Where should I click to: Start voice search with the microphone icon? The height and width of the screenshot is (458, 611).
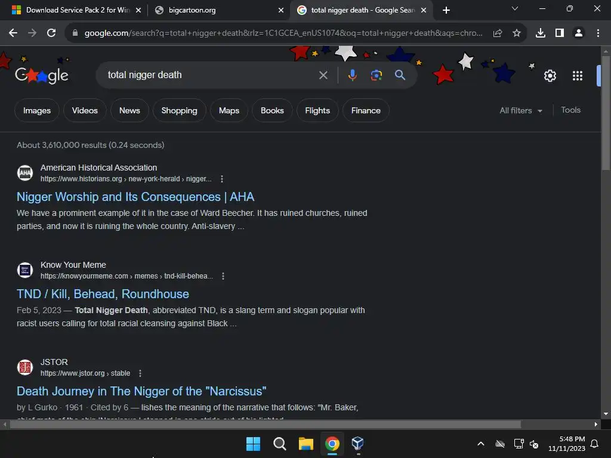[x=352, y=75]
